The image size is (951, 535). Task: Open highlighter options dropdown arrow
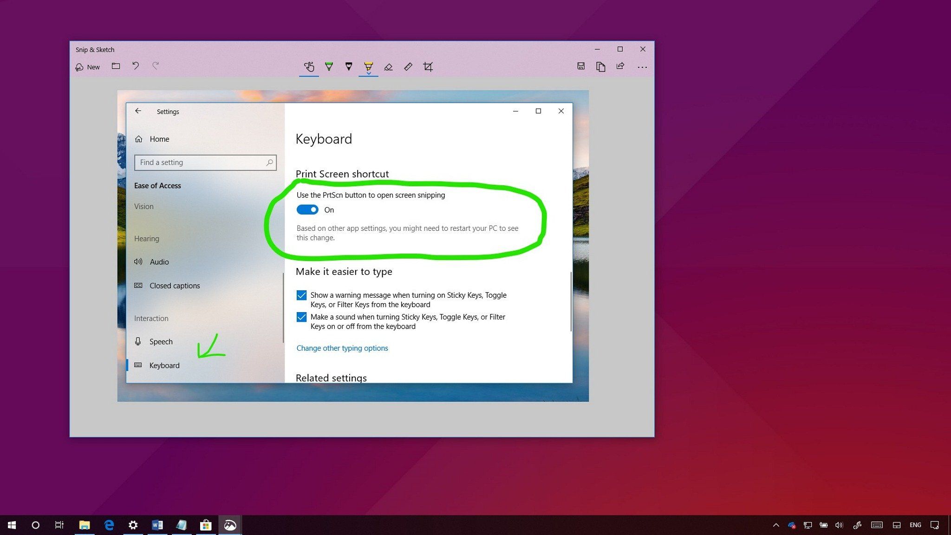click(x=368, y=73)
